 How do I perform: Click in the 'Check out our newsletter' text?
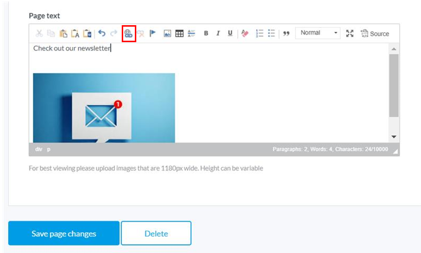(x=72, y=48)
